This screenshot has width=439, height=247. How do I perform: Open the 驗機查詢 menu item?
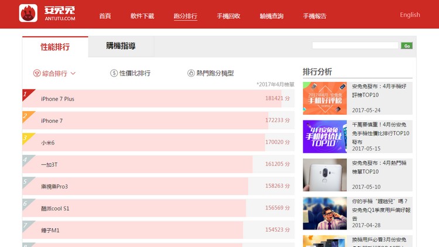(272, 16)
